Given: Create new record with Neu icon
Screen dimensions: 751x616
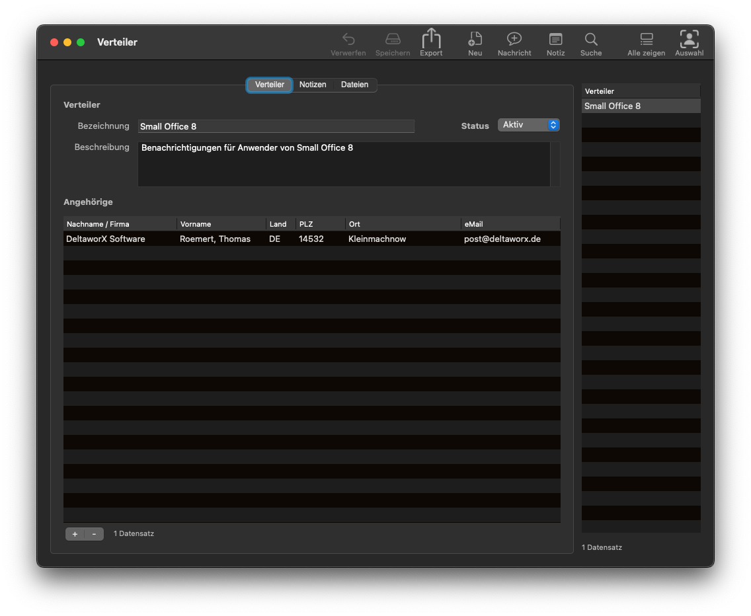Looking at the screenshot, I should (475, 39).
